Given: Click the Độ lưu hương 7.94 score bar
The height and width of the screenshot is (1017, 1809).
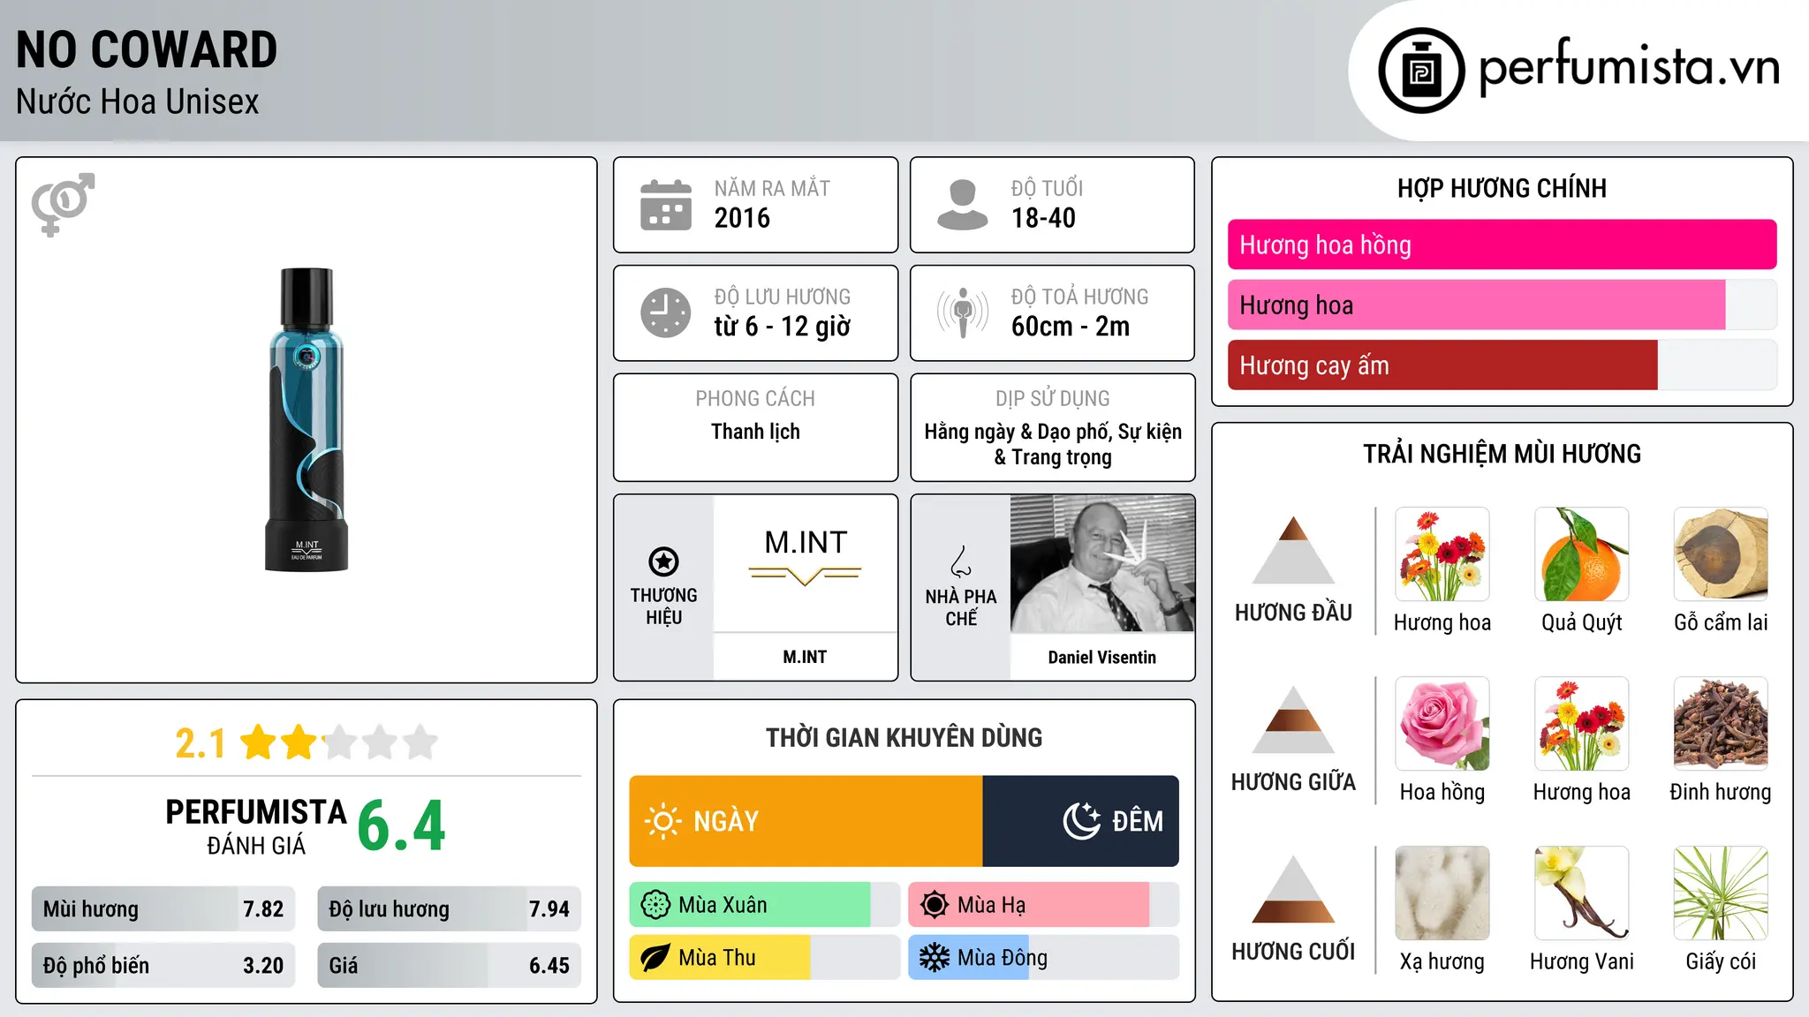Looking at the screenshot, I should click(x=450, y=908).
